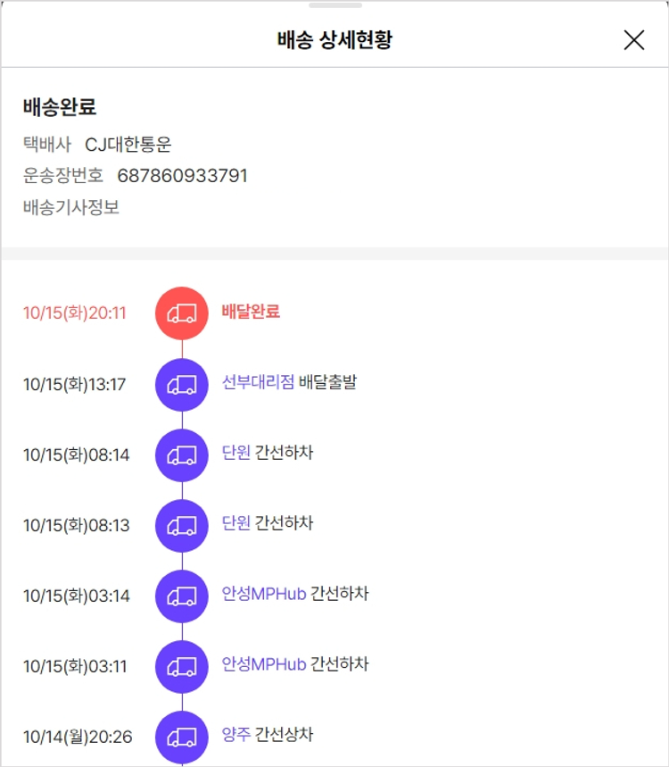Click truck icon at 03:11 안성MPHub
Viewport: 669px width, 767px height.
tap(182, 667)
